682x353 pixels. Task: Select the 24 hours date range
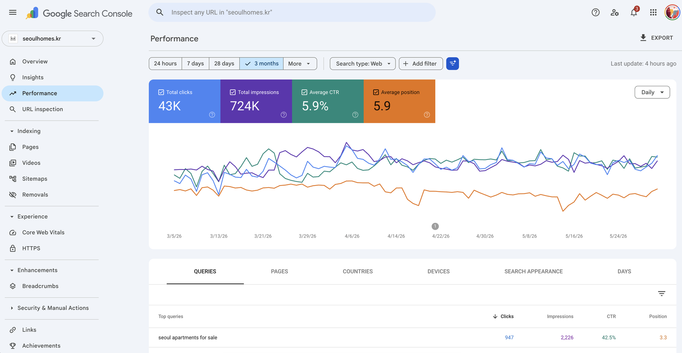(x=165, y=64)
